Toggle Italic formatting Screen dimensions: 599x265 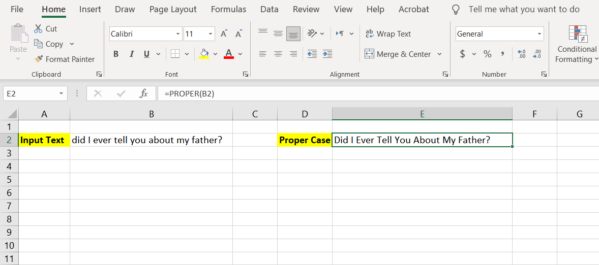click(131, 54)
